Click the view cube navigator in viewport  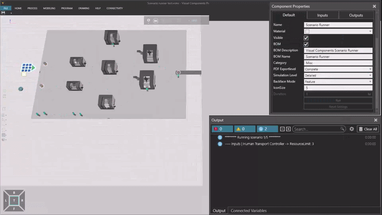tap(14, 201)
